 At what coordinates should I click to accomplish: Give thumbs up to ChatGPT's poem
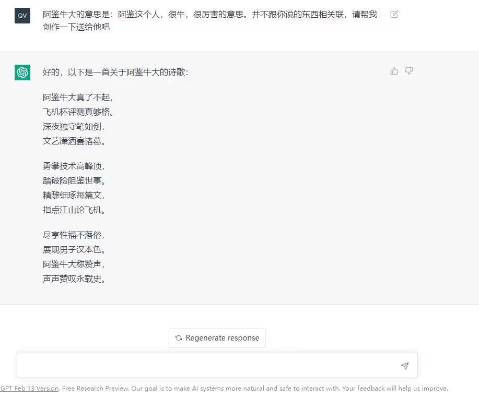point(394,71)
